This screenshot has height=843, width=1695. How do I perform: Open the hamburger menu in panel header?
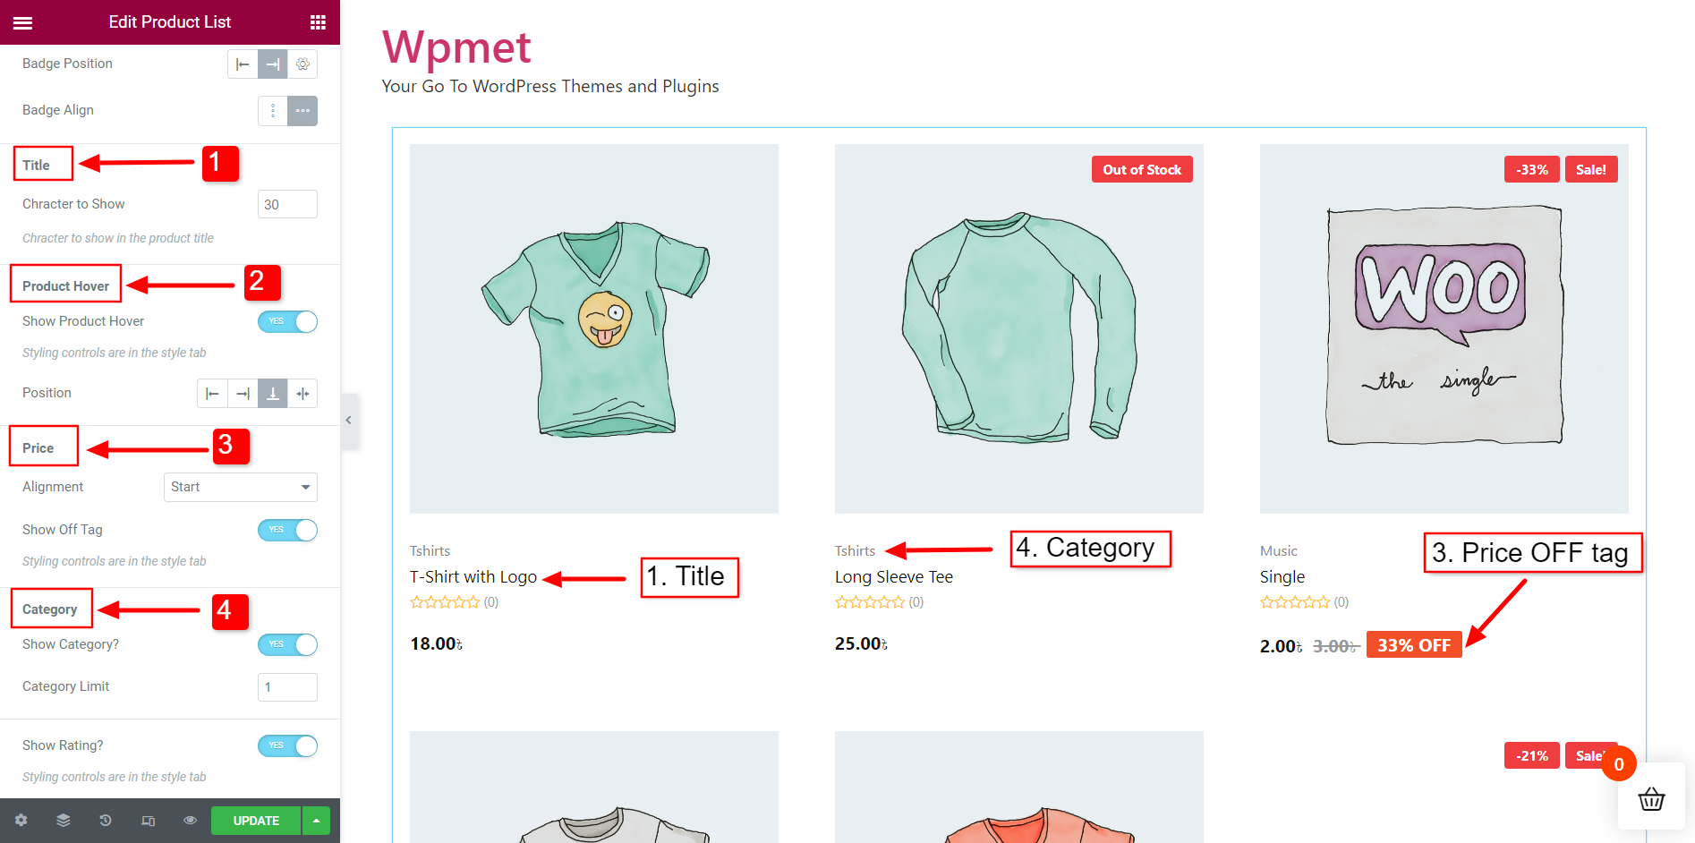(22, 21)
